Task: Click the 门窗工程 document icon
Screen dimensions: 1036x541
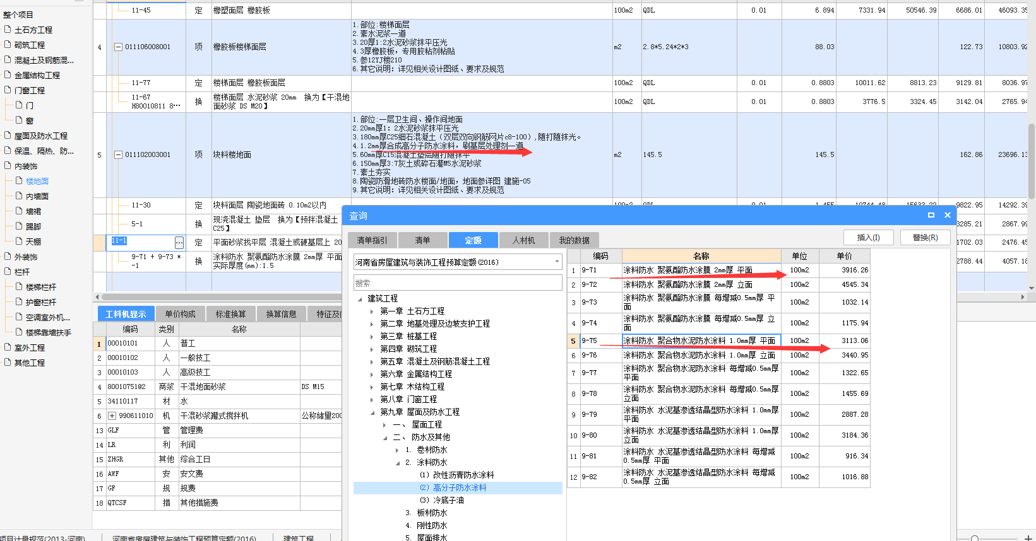Action: 8,90
